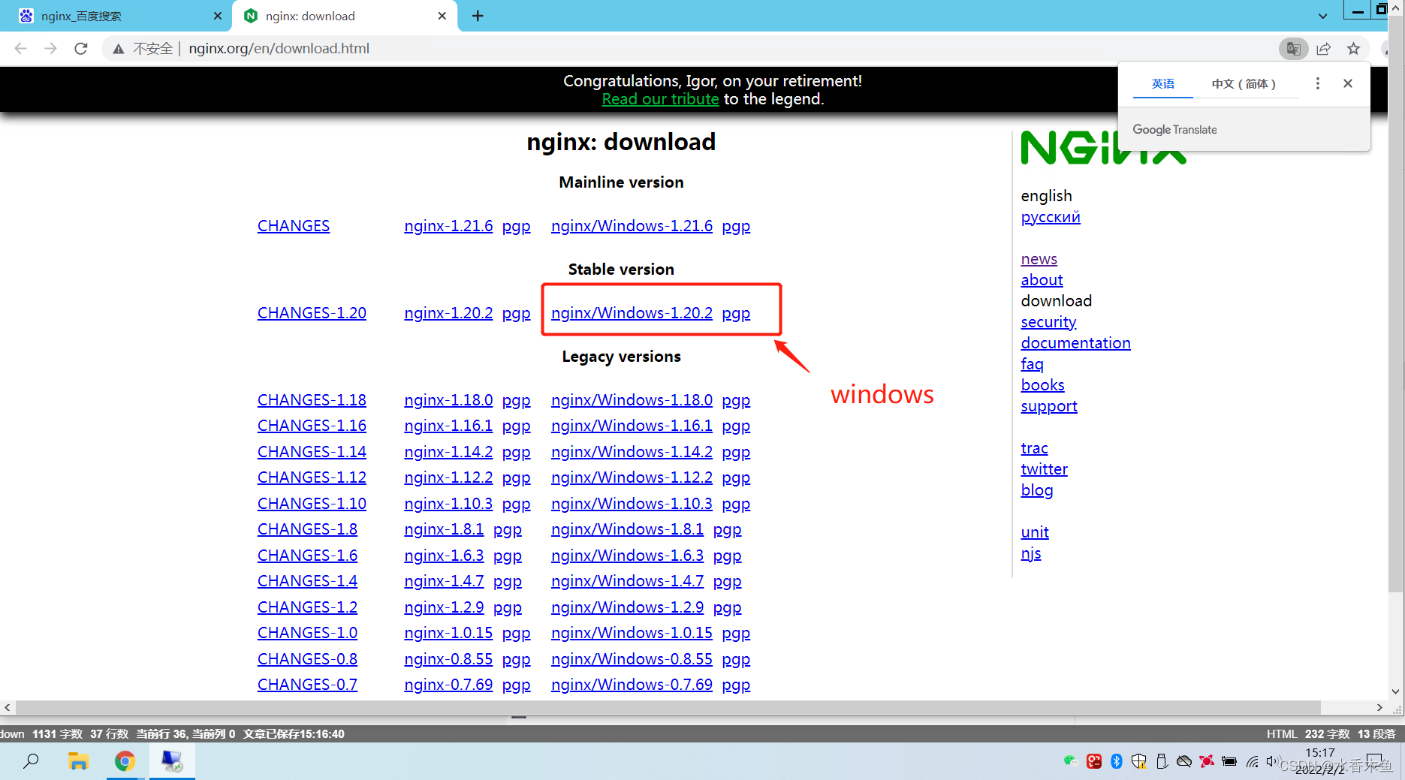Open the tab search dropdown chevron

point(1322,16)
